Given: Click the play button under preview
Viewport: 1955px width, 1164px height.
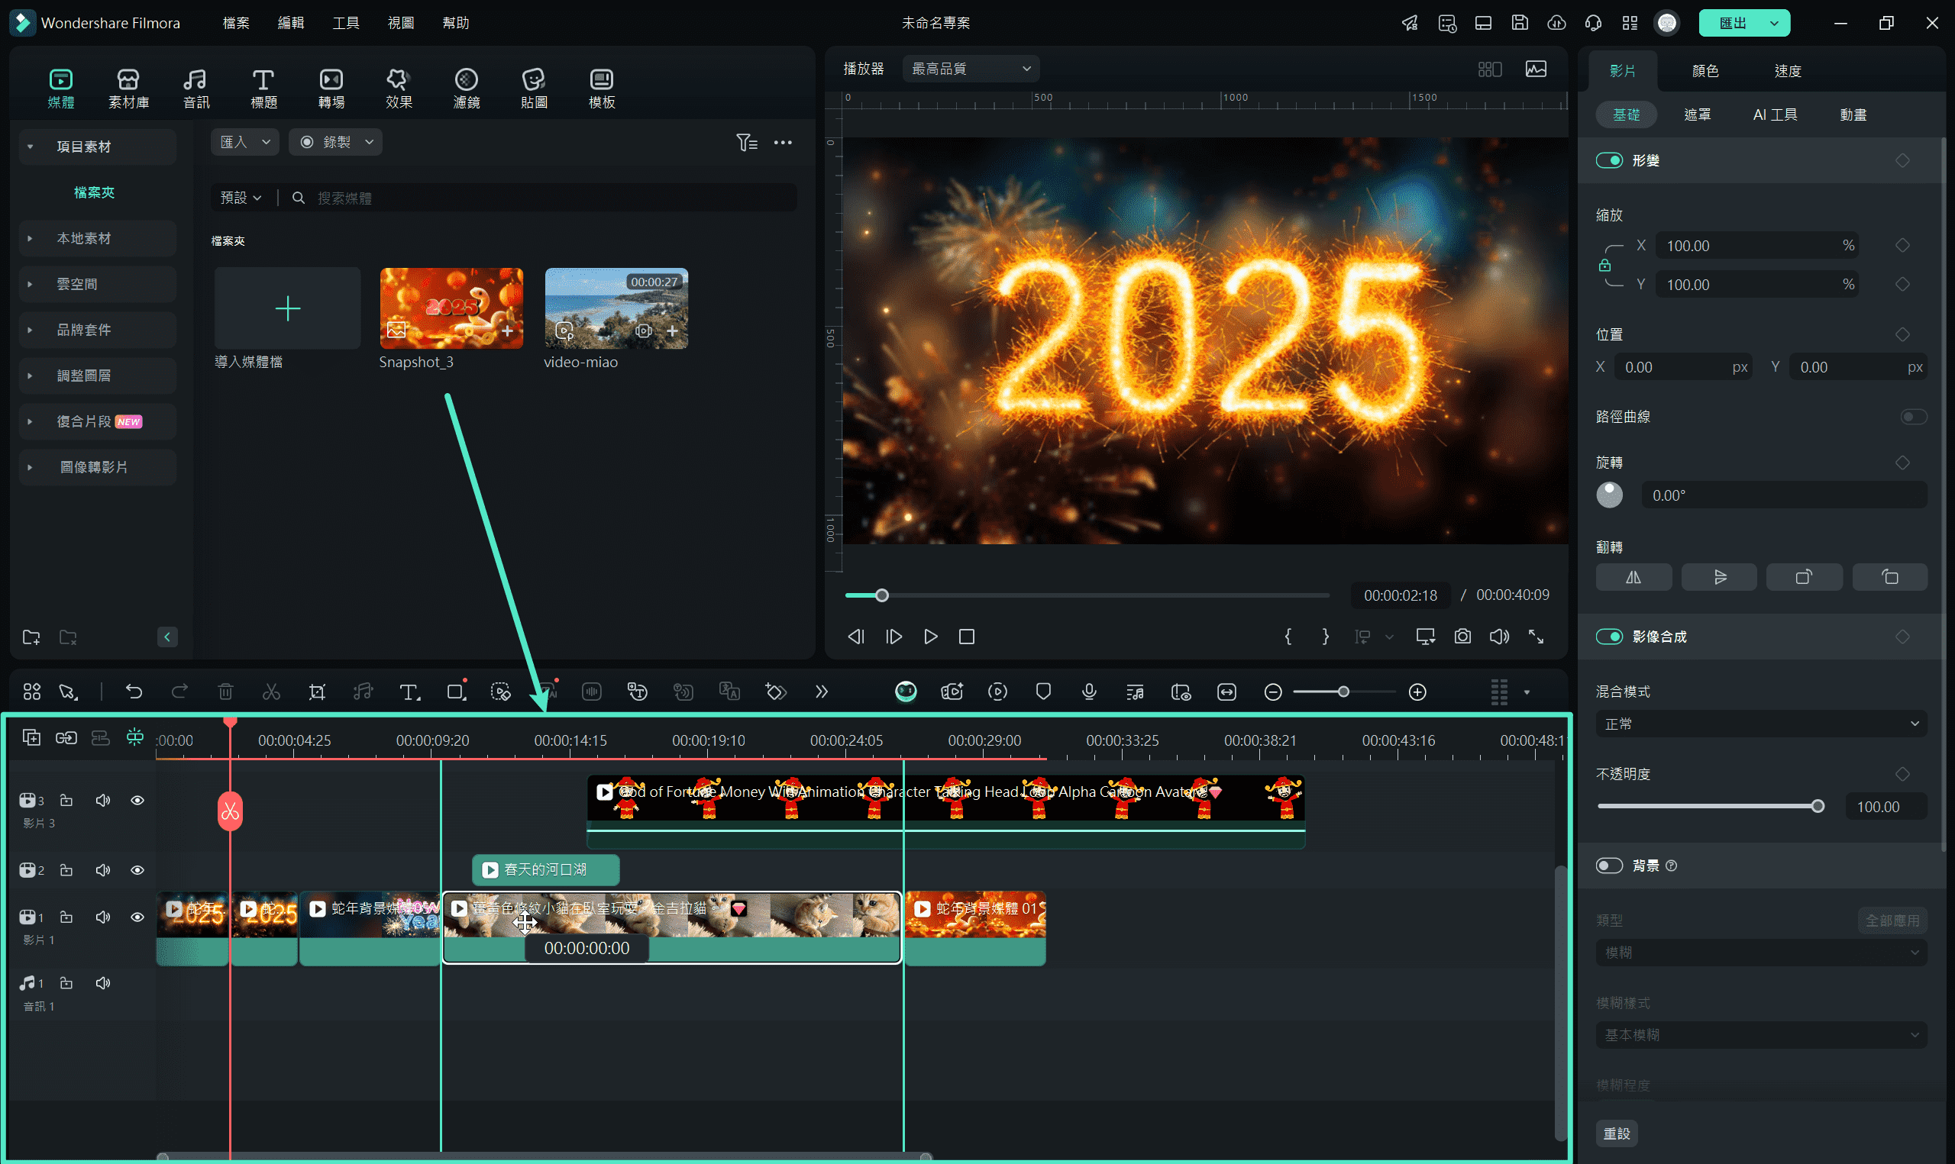Looking at the screenshot, I should click(x=930, y=636).
